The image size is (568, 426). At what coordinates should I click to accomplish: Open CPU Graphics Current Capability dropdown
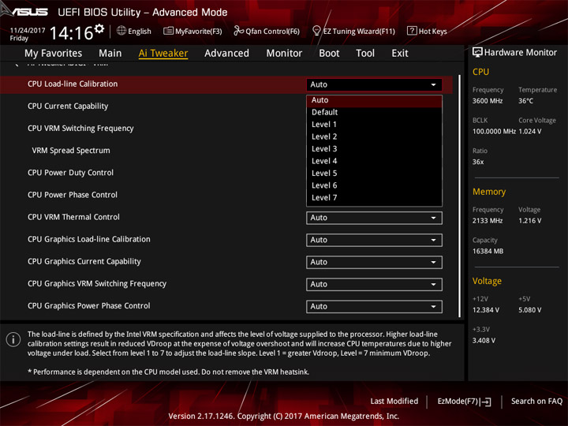click(x=374, y=262)
